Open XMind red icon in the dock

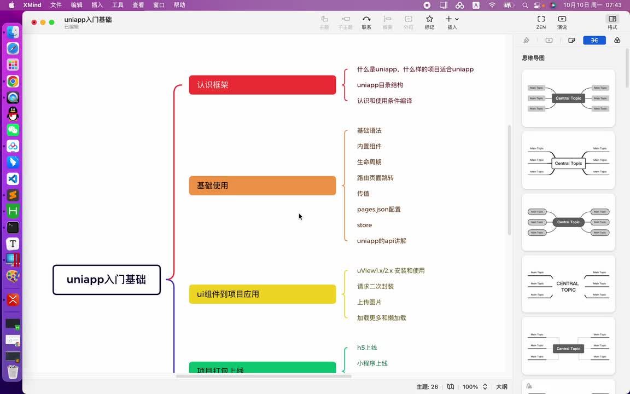tap(13, 299)
